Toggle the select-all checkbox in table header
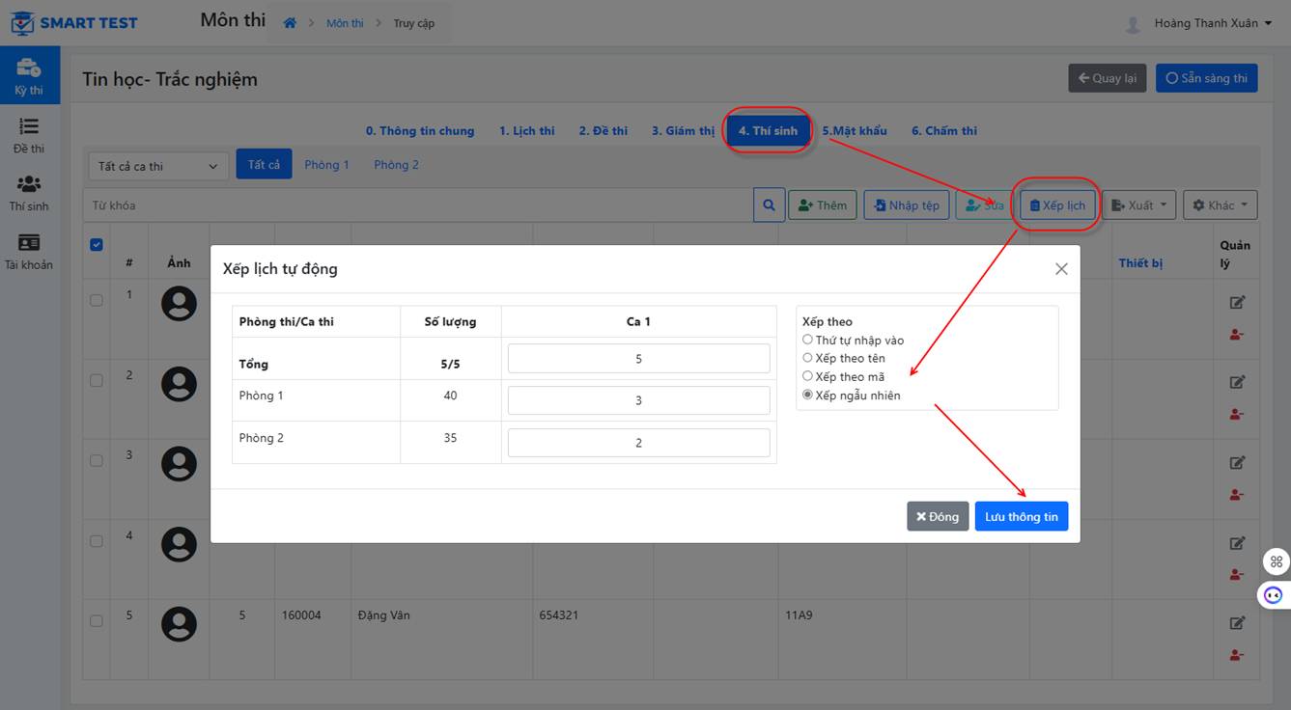 96,244
